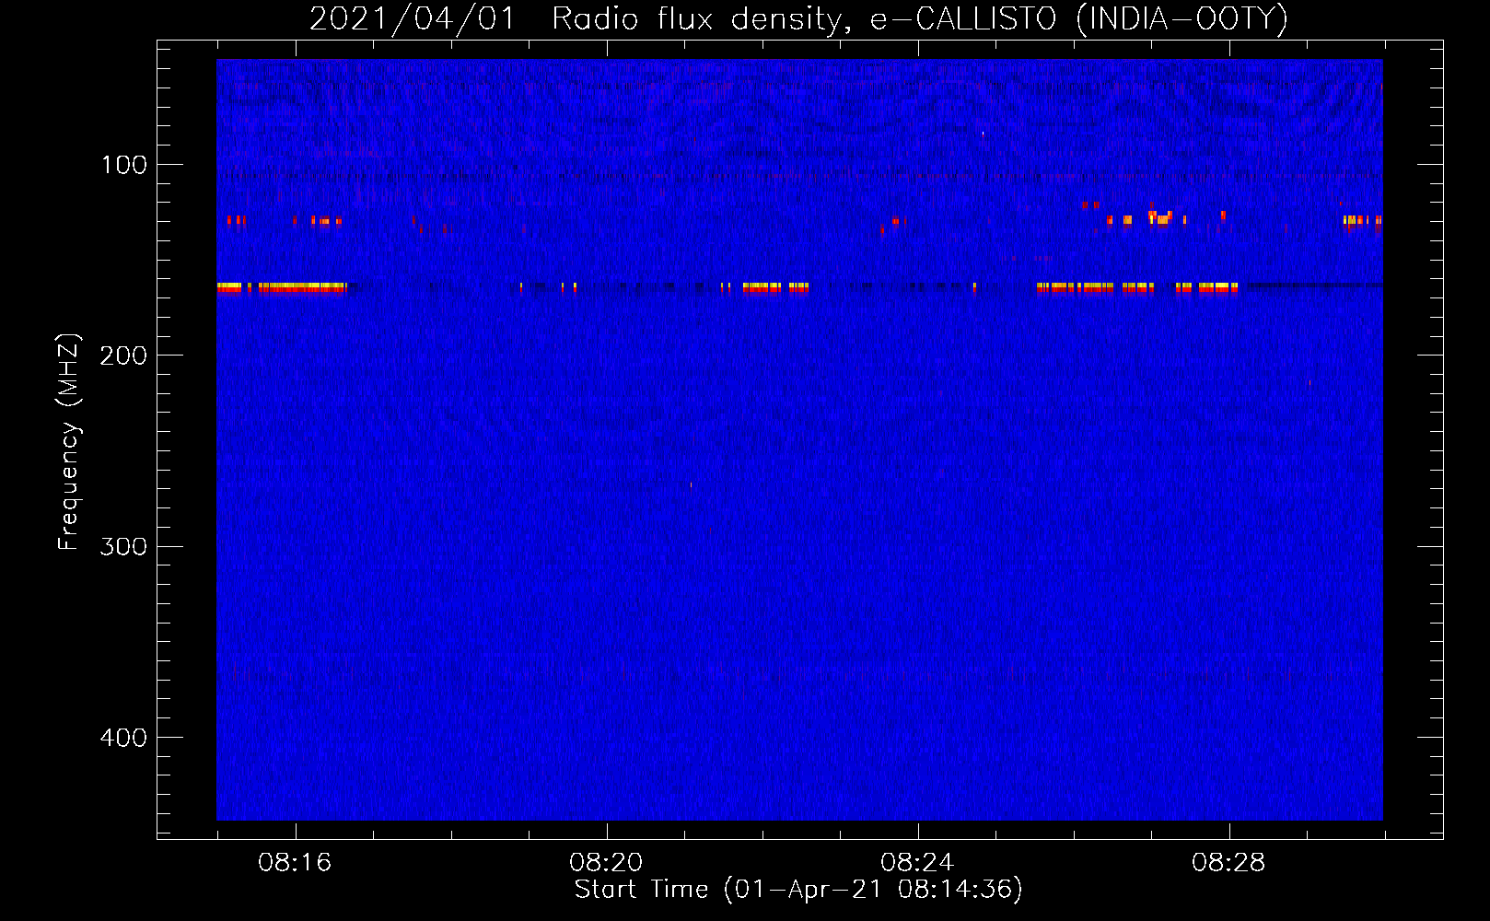Image resolution: width=1490 pixels, height=921 pixels.
Task: Click the 'Frequency (MHZ)' y-axis label
Action: click(x=69, y=441)
